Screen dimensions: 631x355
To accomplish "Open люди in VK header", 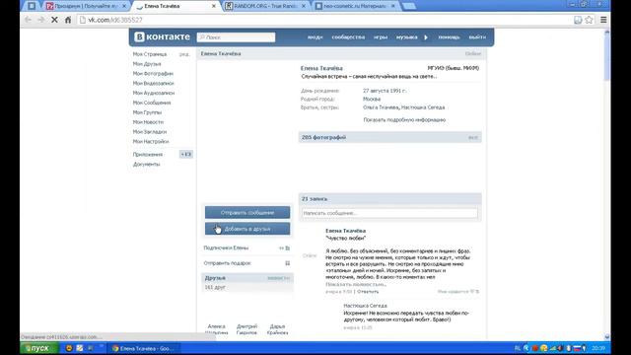I will [x=315, y=37].
